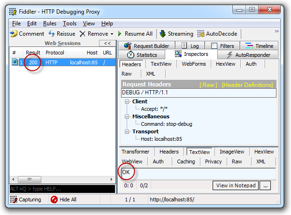291x215 pixels.
Task: Select the response TextView tab
Action: click(199, 152)
